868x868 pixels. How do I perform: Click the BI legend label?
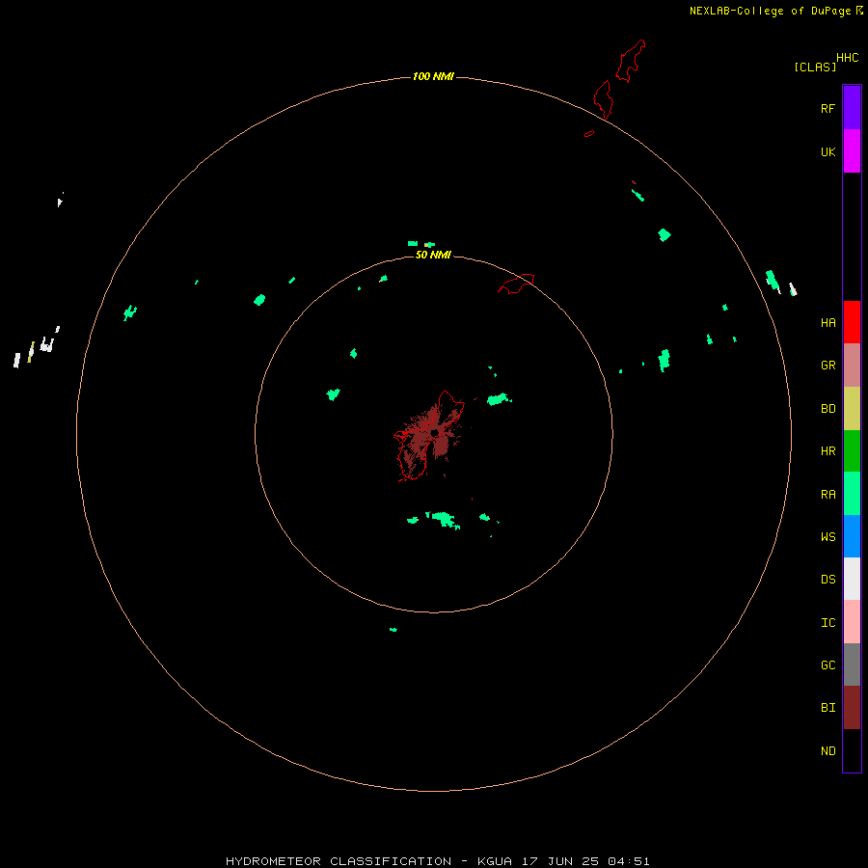[x=827, y=708]
